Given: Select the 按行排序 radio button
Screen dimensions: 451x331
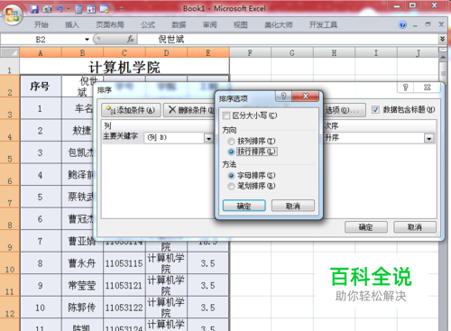Looking at the screenshot, I should (231, 152).
